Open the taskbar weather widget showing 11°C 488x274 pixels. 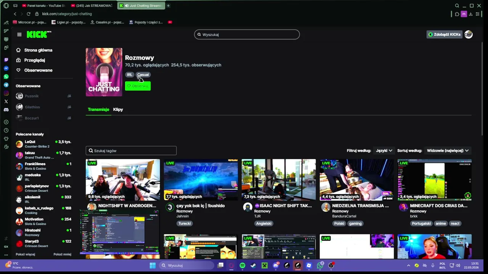pos(19,265)
